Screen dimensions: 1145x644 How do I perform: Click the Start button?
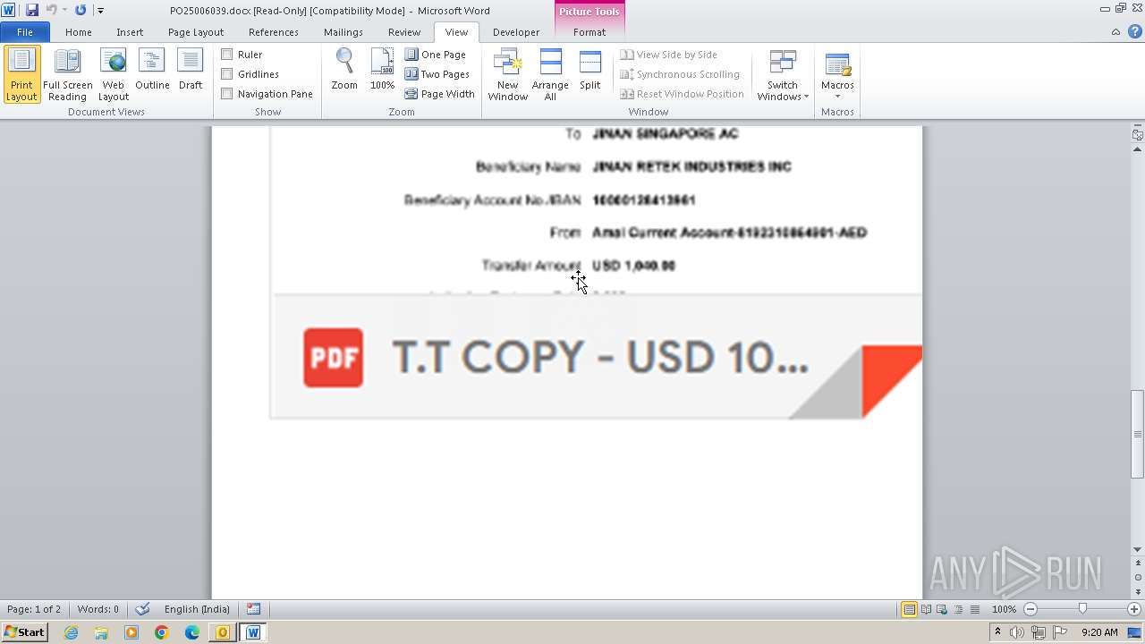point(25,632)
